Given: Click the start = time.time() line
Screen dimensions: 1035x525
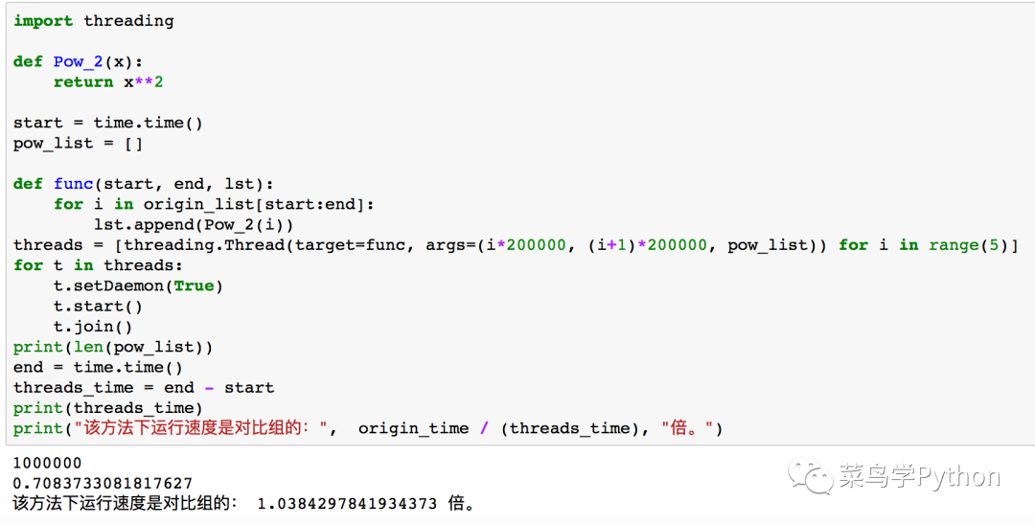Looking at the screenshot, I should [x=108, y=124].
